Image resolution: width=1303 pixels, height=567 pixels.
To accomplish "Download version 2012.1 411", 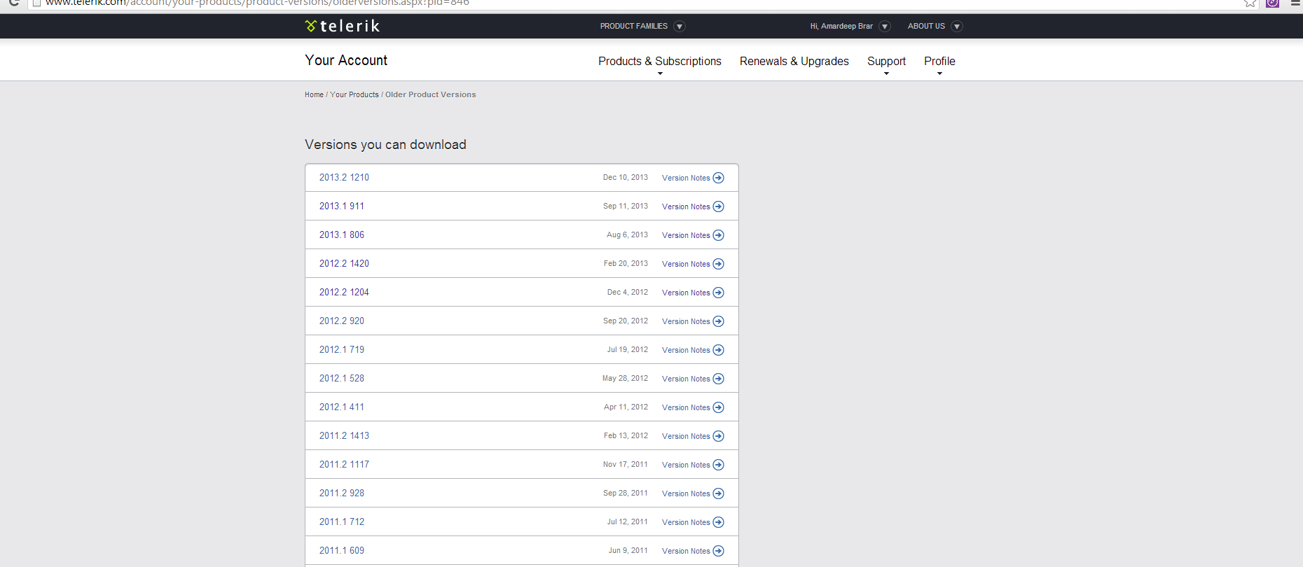I will coord(342,407).
